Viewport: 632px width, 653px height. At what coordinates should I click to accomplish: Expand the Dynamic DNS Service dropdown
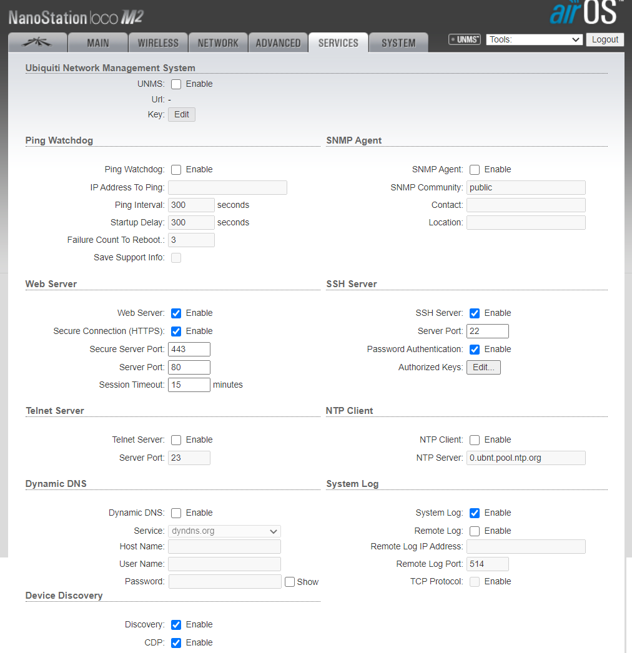click(224, 531)
